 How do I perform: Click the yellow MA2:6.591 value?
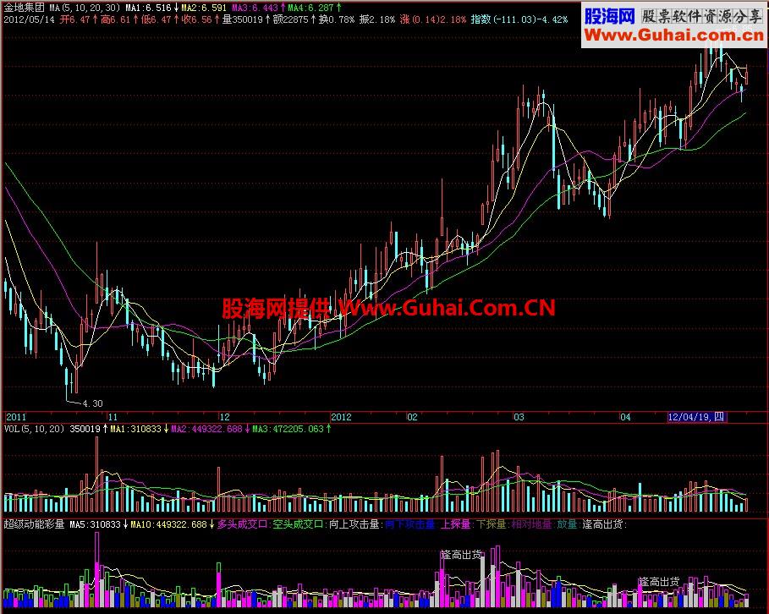click(204, 8)
